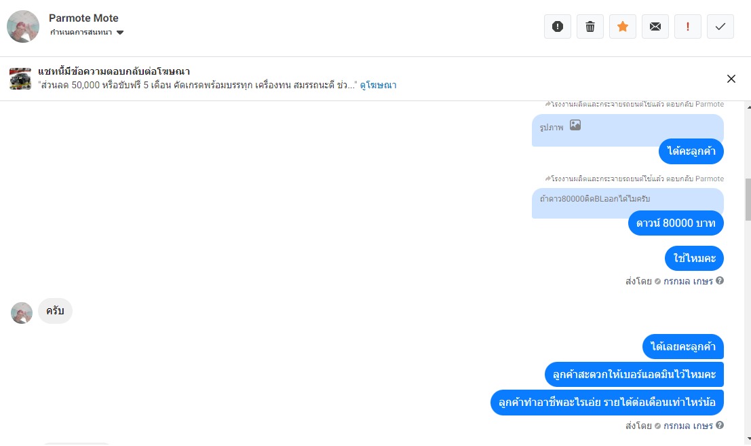The image size is (751, 446).
Task: Flag conversation for follow-up with the red exclamation icon
Action: 688,26
